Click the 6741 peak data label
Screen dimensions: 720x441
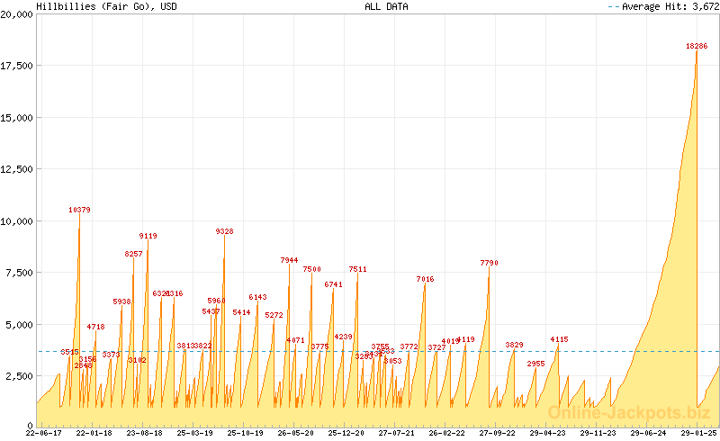tap(333, 284)
